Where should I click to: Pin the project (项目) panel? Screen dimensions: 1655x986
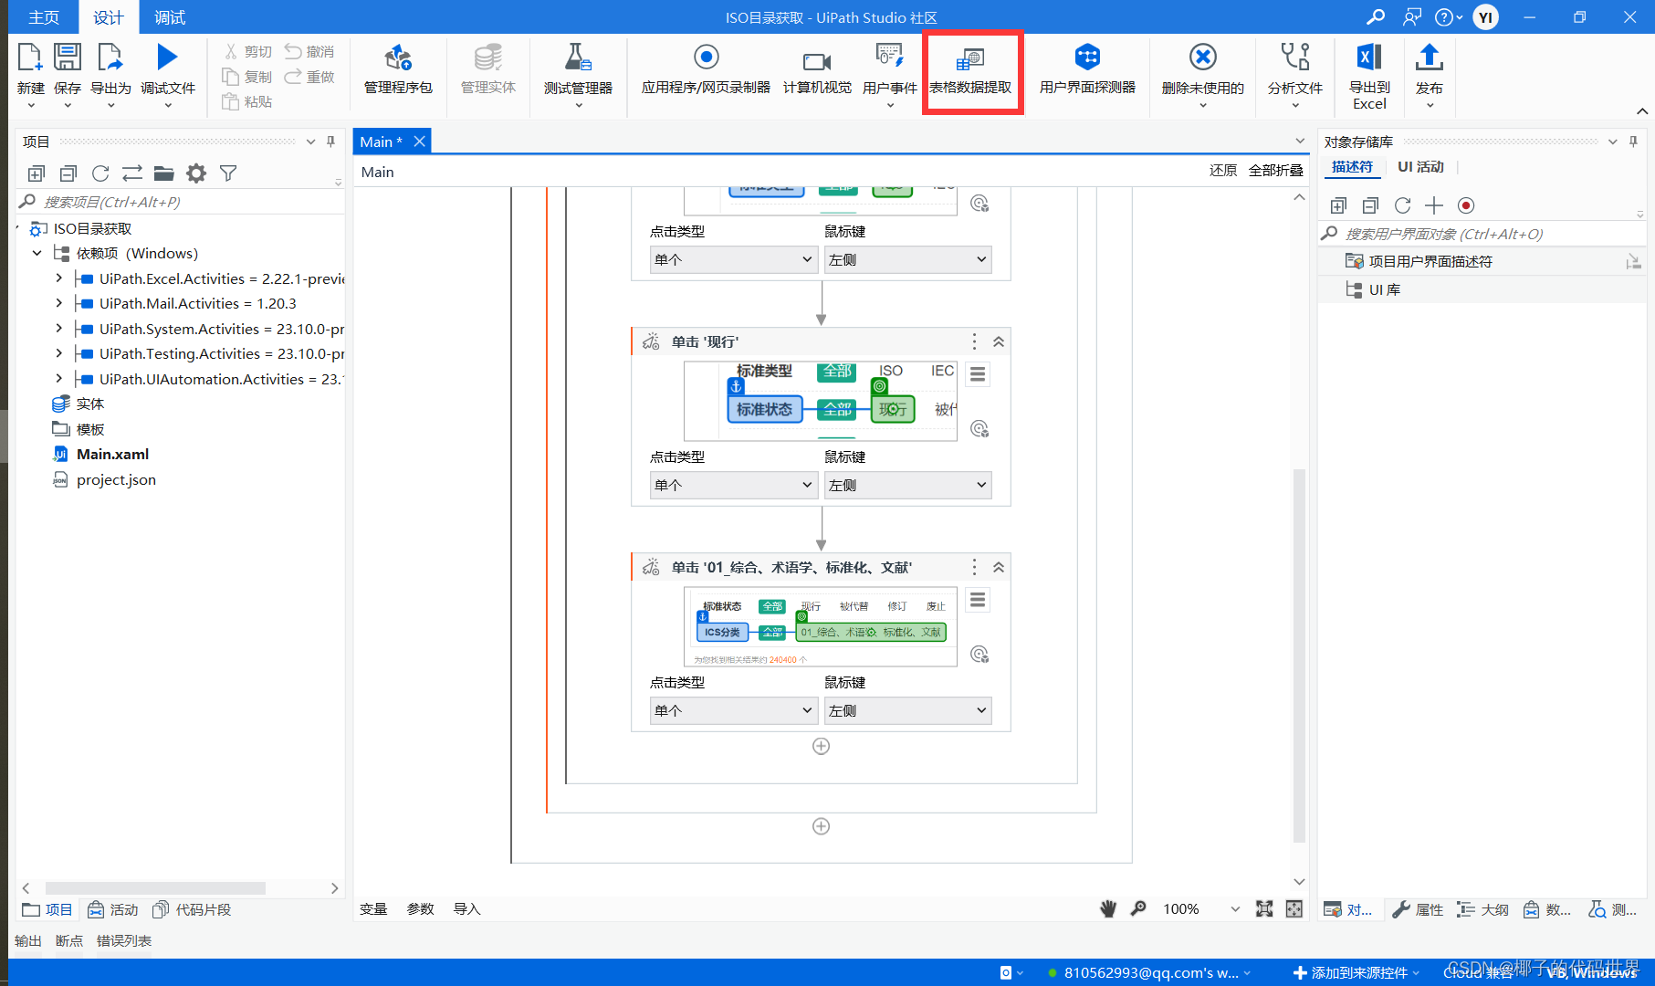pyautogui.click(x=331, y=142)
